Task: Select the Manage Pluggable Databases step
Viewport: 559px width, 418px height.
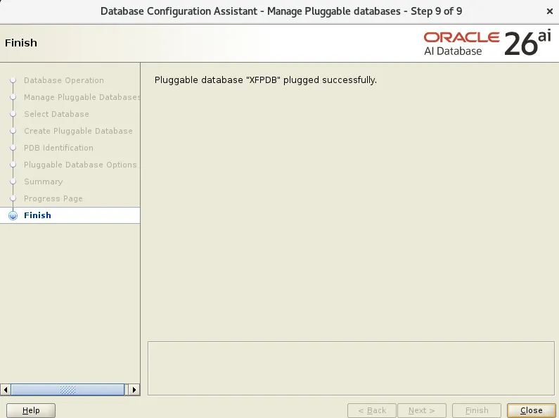Action: click(82, 97)
